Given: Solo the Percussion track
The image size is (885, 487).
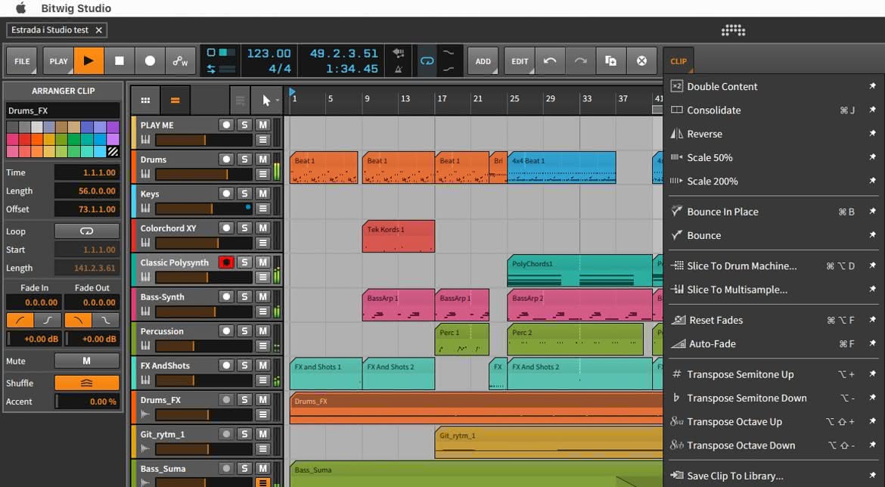Looking at the screenshot, I should [244, 331].
